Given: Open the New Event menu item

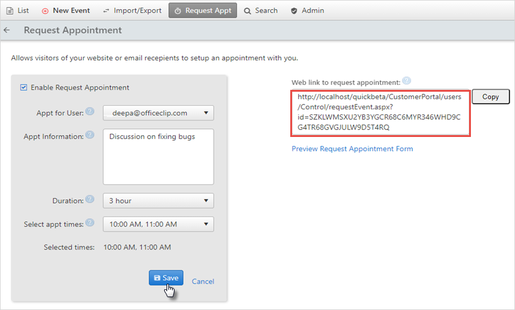Looking at the screenshot, I should point(66,10).
